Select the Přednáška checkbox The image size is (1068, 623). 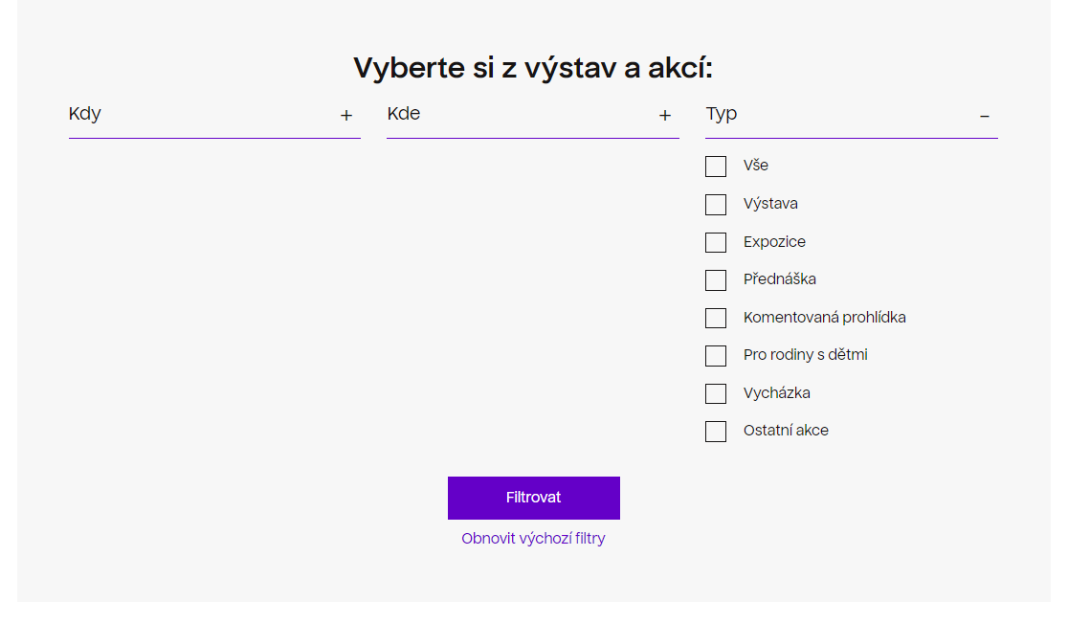pos(716,280)
